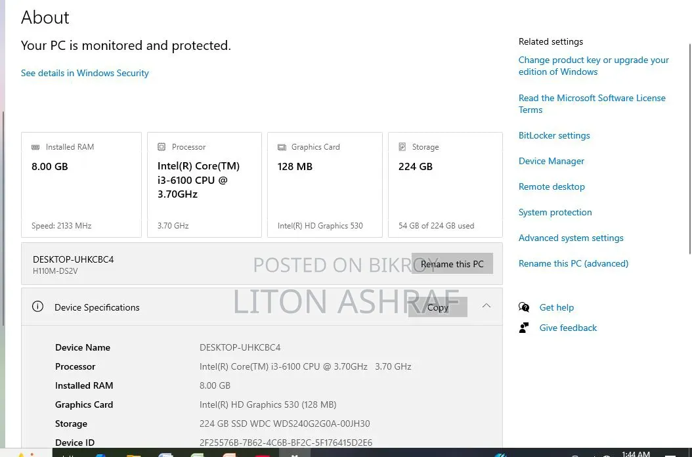Select the 224 GB SSD WDC storage value
The height and width of the screenshot is (457, 692).
[285, 424]
